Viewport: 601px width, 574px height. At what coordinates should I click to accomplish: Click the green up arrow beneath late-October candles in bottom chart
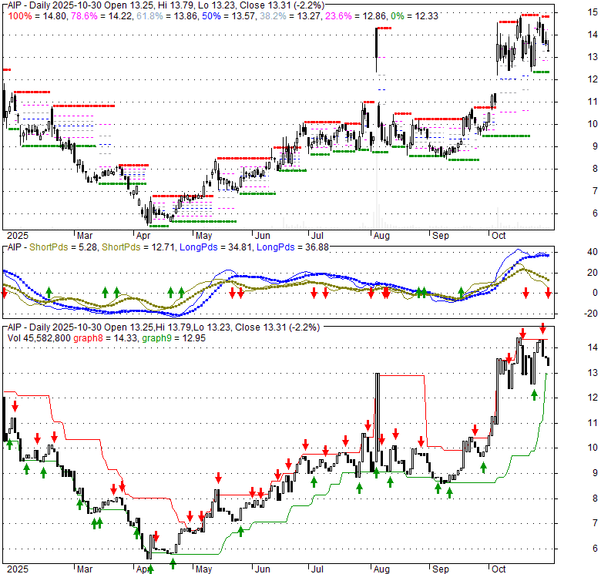coord(534,395)
